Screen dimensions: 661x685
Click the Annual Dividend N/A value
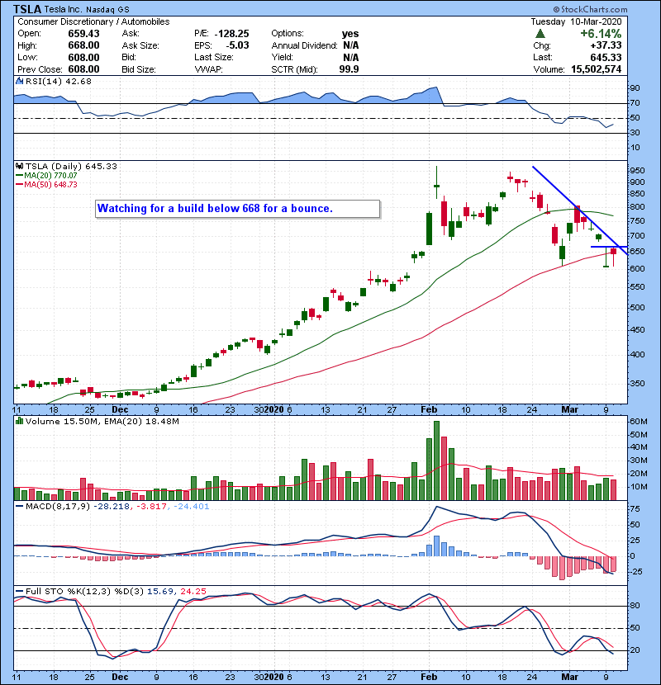pos(351,45)
